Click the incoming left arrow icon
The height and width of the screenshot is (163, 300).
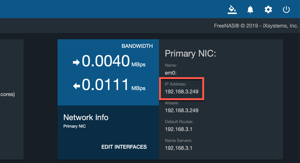tap(77, 86)
